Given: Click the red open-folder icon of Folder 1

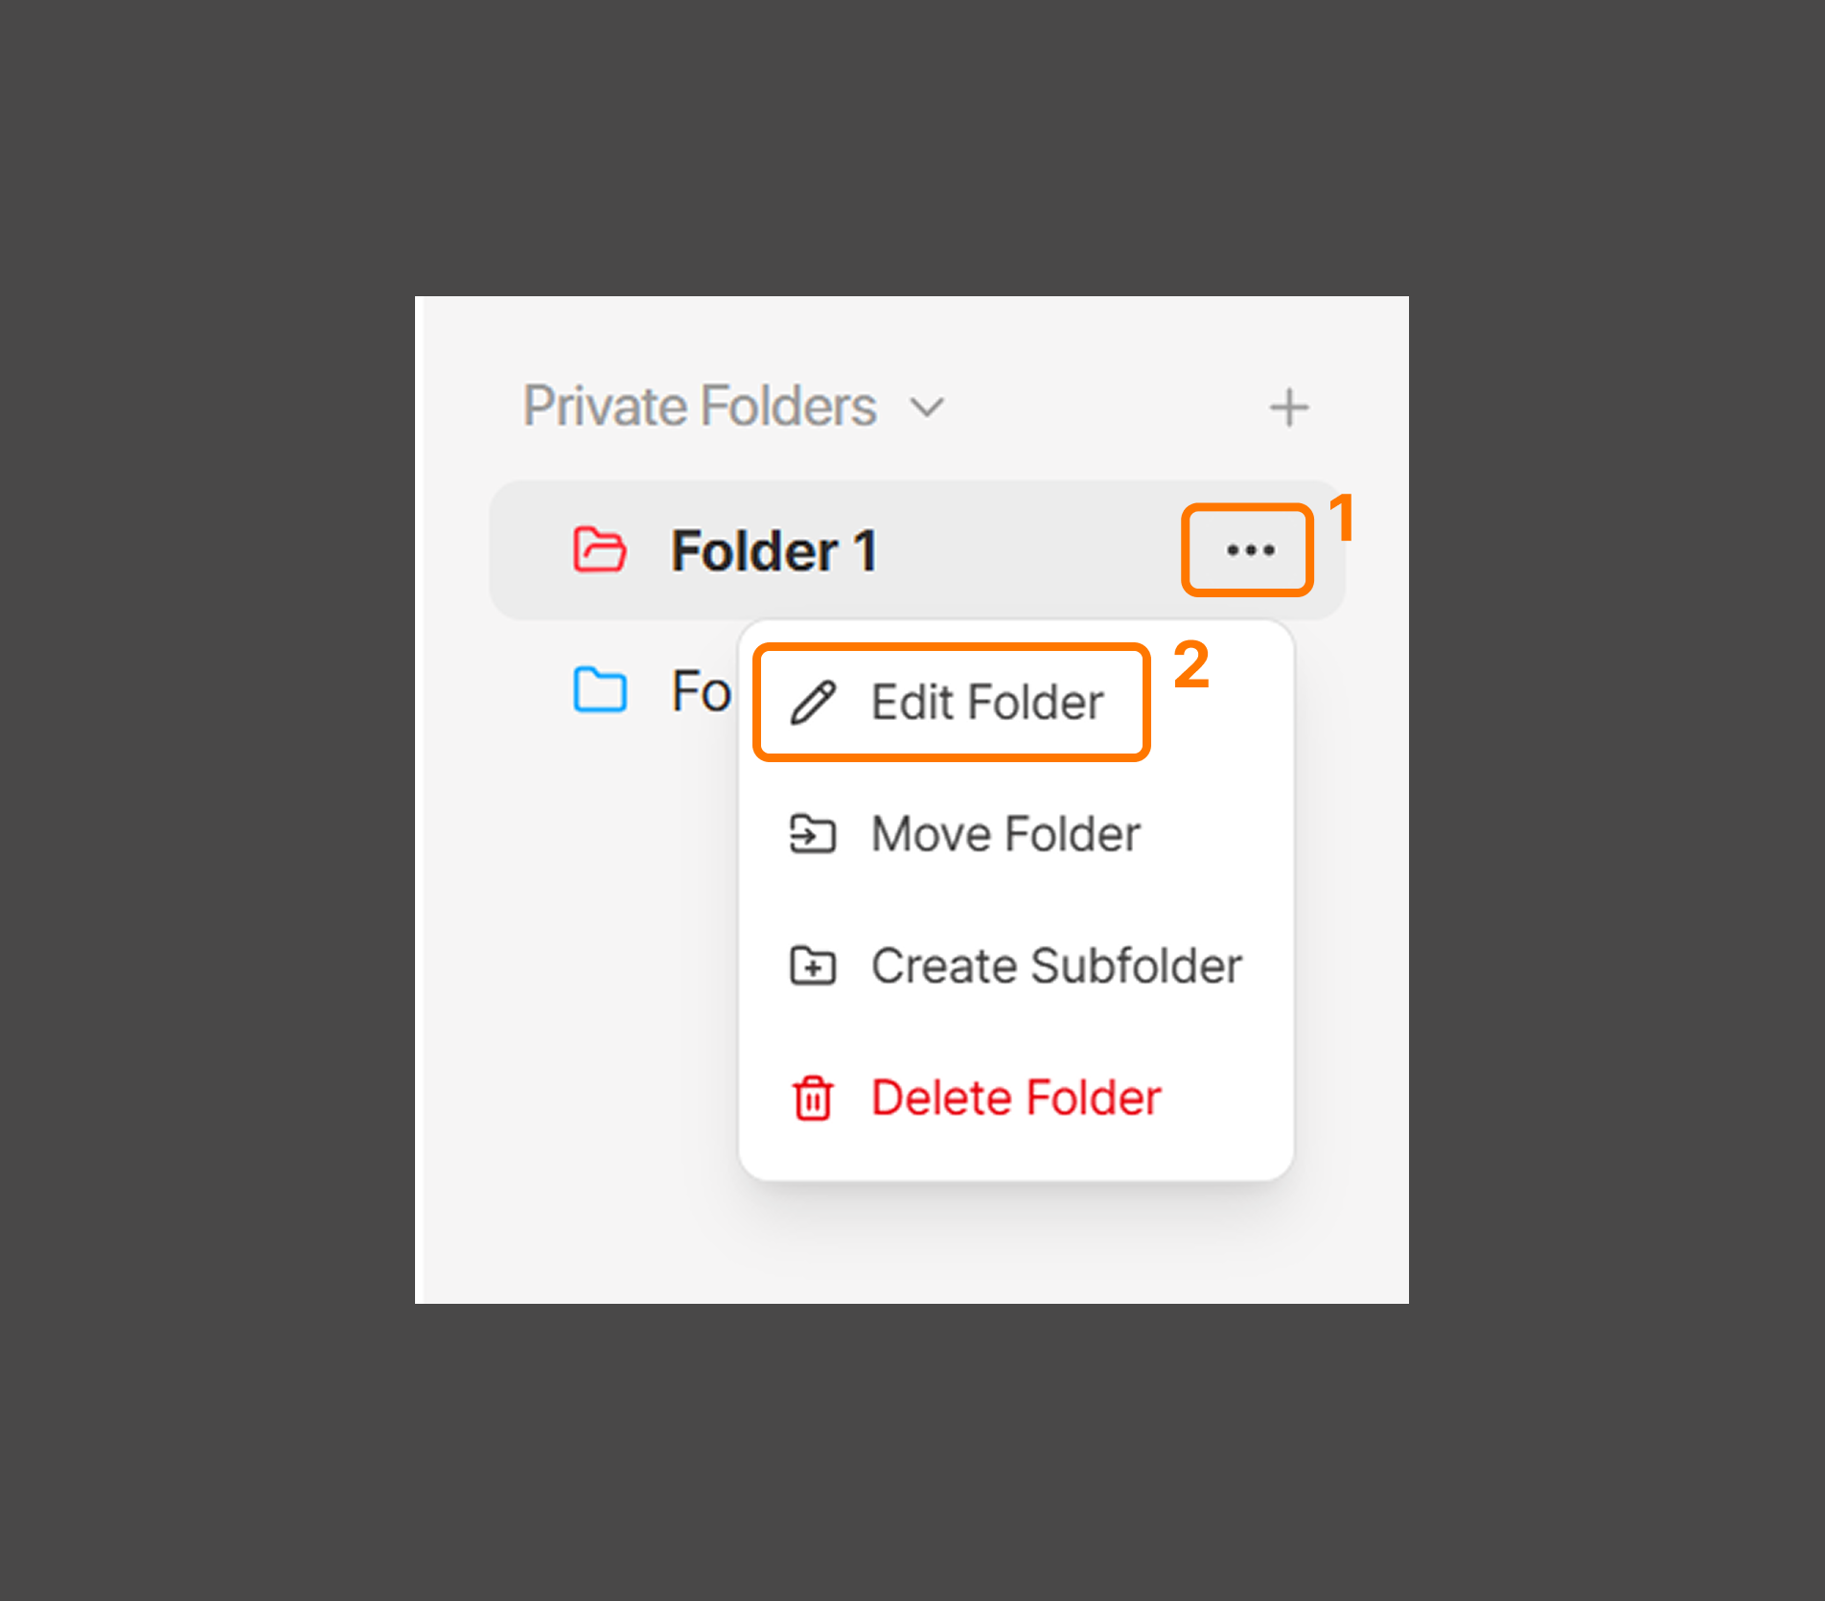Looking at the screenshot, I should pos(599,550).
